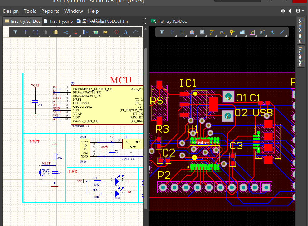
Task: Activate Interactive Routing on the PCB toolbar
Action: pyautogui.click(x=212, y=32)
